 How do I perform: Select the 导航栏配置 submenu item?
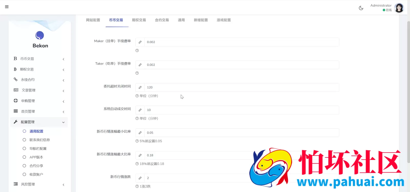[x=38, y=149]
